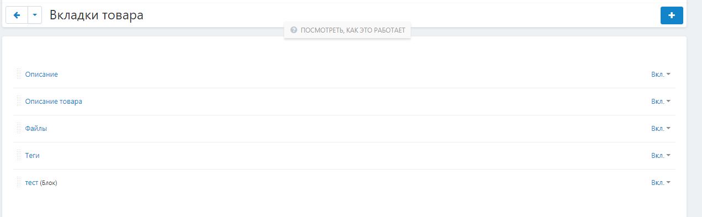This screenshot has height=217, width=702.
Task: Open the Описание товара tab link
Action: (54, 101)
